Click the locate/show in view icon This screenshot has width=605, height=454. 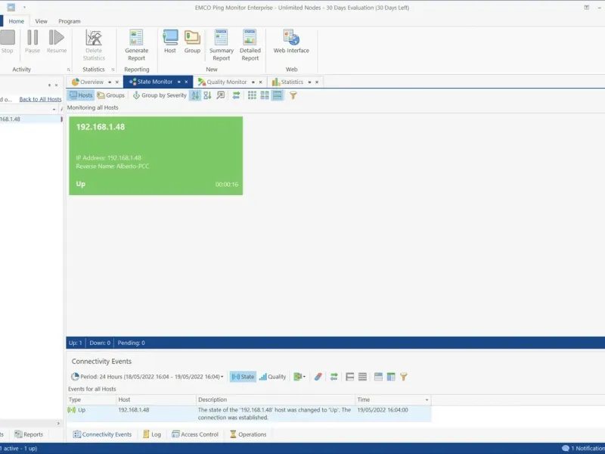point(220,95)
